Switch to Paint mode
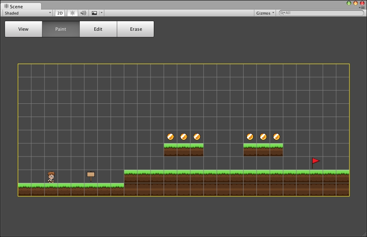The height and width of the screenshot is (237, 367). pyautogui.click(x=61, y=29)
